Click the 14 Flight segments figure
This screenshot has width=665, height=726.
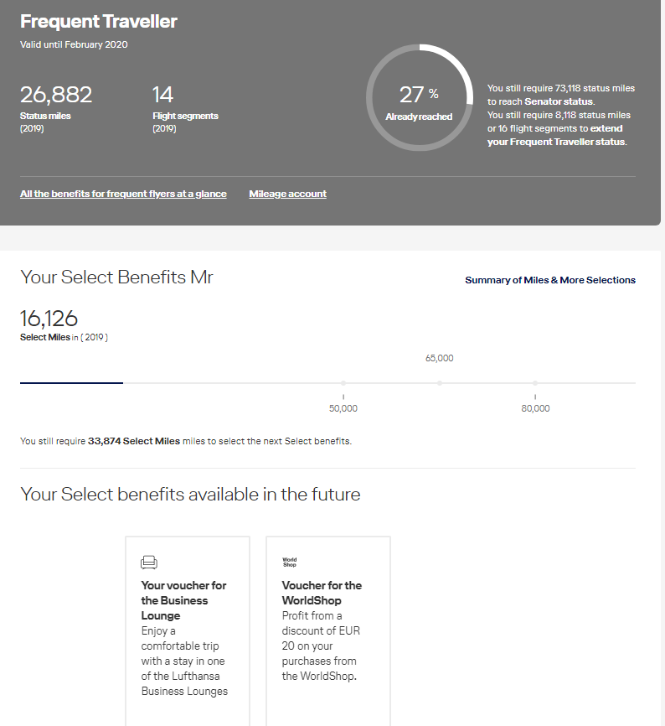(162, 95)
